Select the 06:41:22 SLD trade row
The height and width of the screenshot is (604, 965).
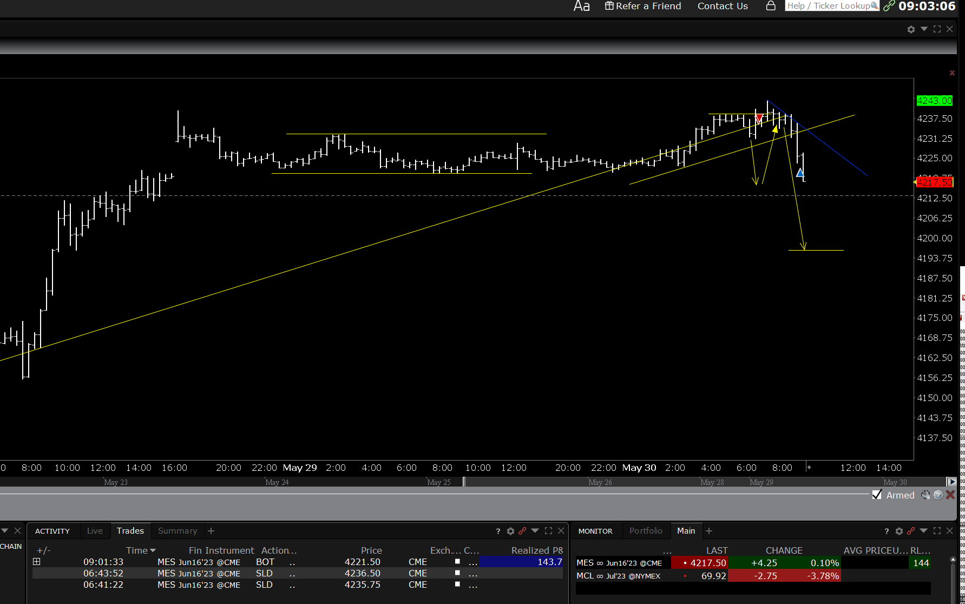point(298,585)
